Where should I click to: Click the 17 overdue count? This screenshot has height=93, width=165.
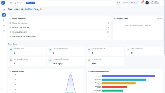click(x=108, y=32)
